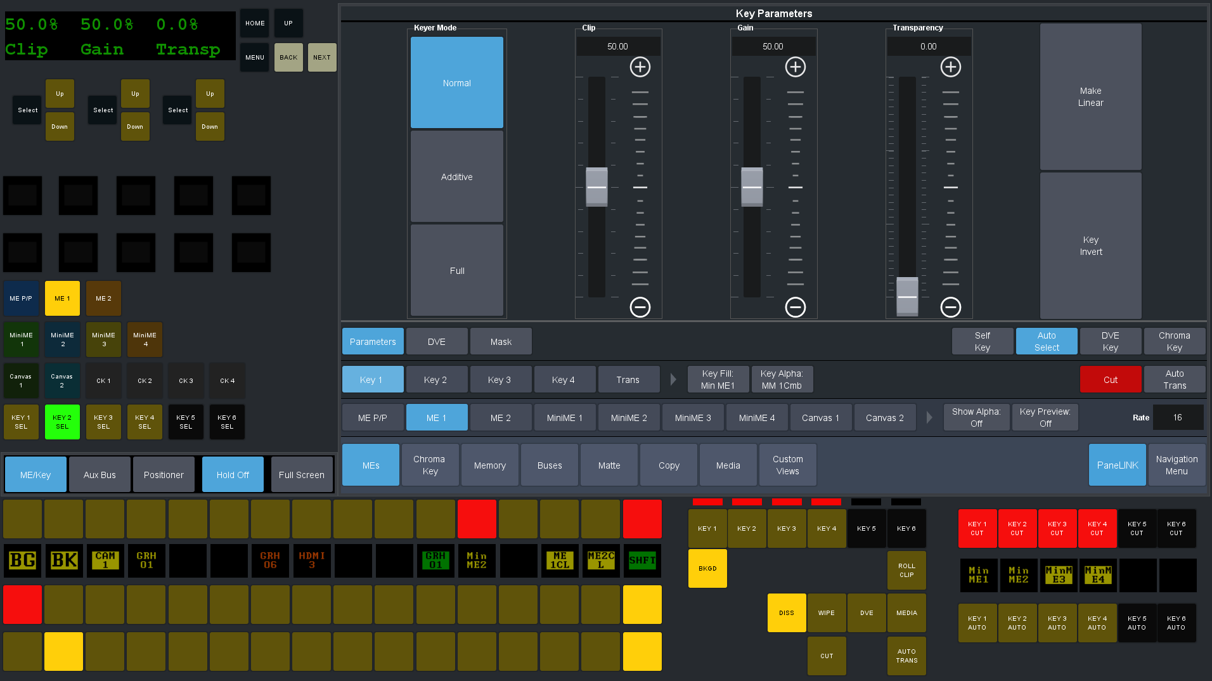The height and width of the screenshot is (681, 1212).
Task: Toggle Show Alpha: Off
Action: (x=976, y=417)
